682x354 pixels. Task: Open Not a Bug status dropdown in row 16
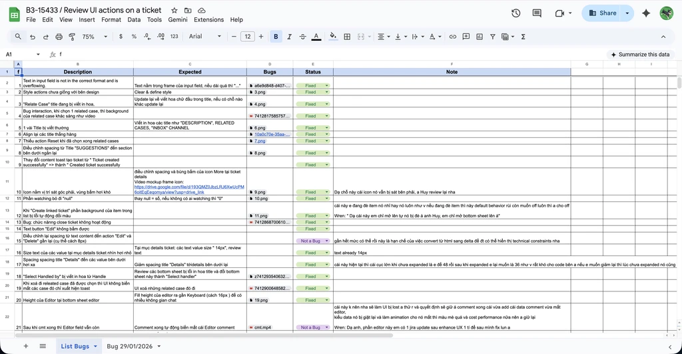[x=313, y=241]
